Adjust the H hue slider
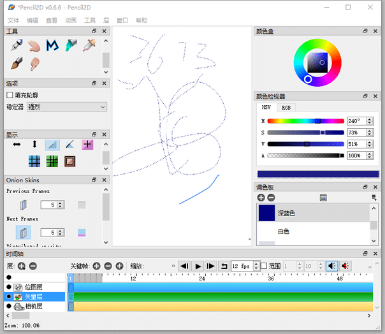The image size is (385, 334). click(x=306, y=121)
